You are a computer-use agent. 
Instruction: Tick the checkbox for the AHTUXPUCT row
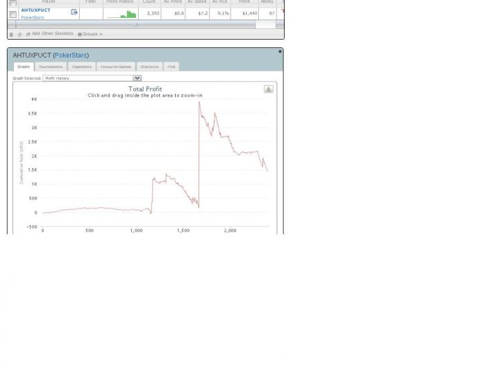tap(12, 15)
